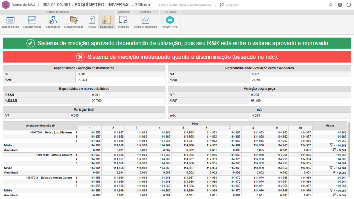This screenshot has width=354, height=199.
Task: Click the green approved system banner
Action: [x=177, y=43]
